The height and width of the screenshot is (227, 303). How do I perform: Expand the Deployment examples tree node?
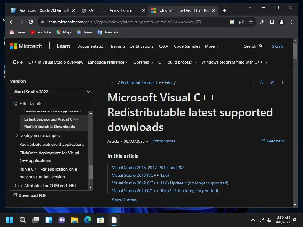pos(17,135)
